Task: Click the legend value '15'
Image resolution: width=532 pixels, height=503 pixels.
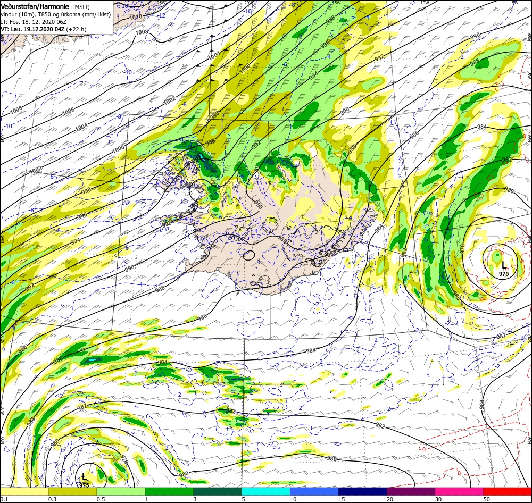Action: point(342,499)
